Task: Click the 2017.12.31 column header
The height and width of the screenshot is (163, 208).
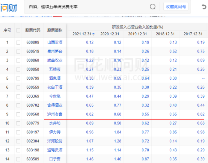Action: (193, 34)
